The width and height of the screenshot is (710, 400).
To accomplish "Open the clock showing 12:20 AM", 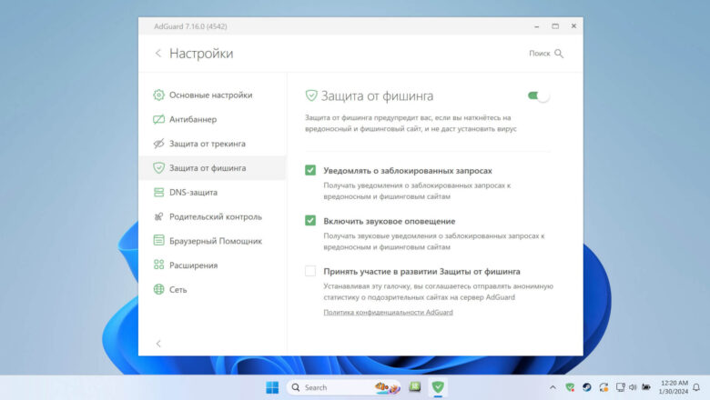I will tap(674, 387).
